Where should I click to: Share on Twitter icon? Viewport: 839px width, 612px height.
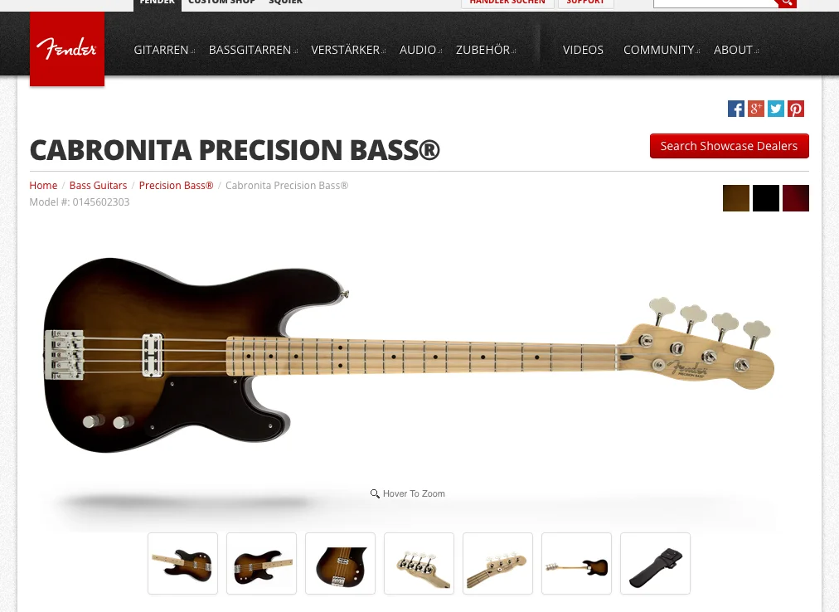click(x=775, y=109)
